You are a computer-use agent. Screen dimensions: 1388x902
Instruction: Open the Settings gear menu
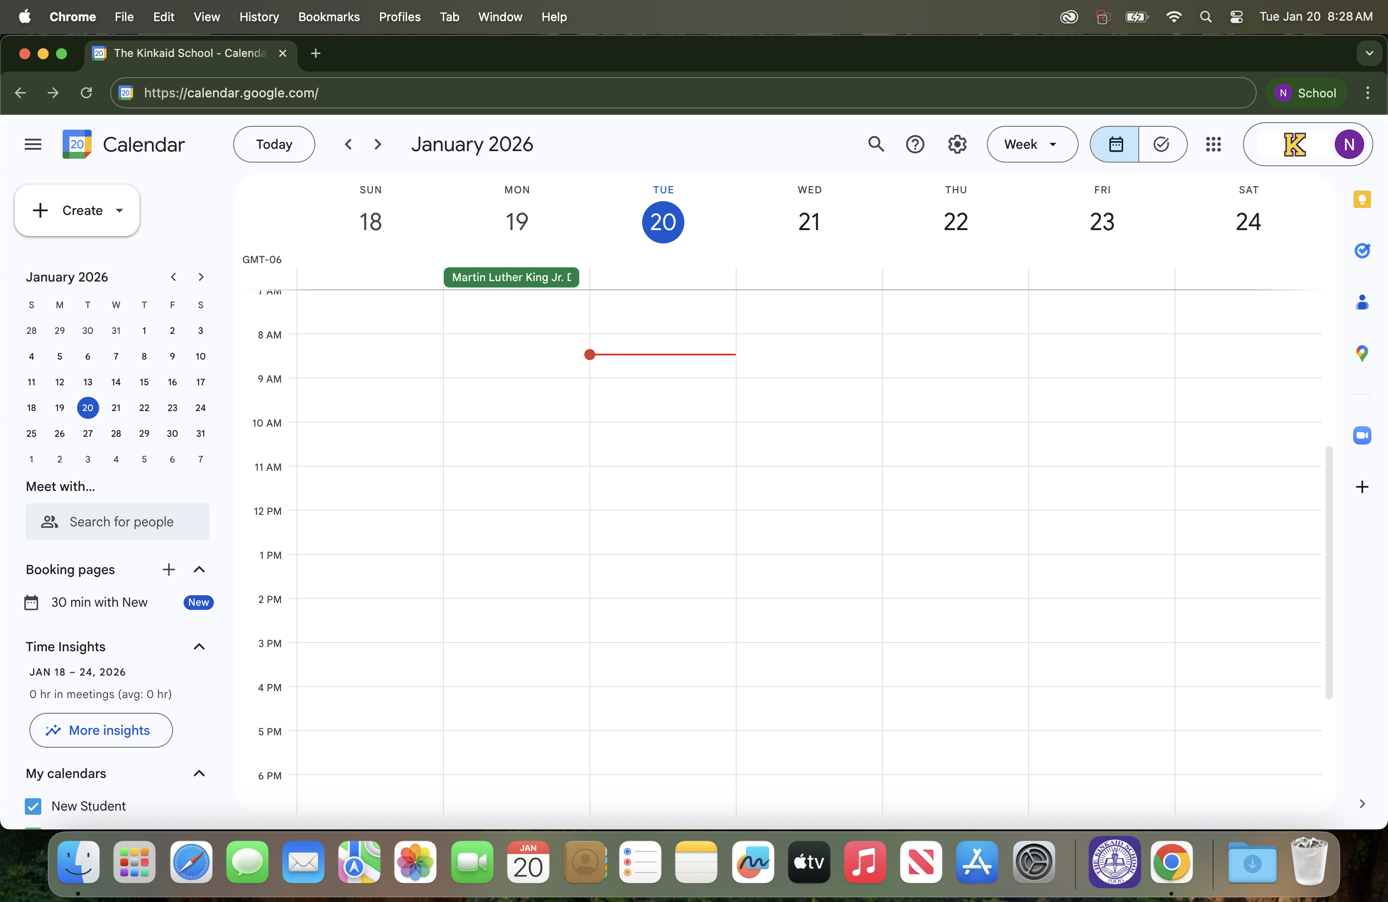tap(957, 144)
